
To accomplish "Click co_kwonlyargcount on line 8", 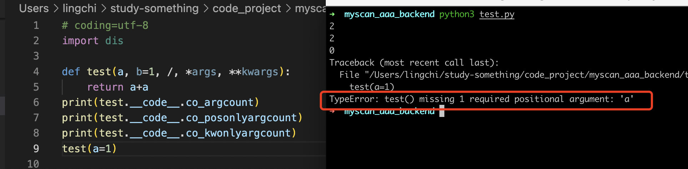I will (x=238, y=133).
